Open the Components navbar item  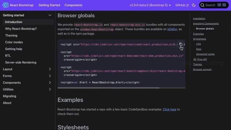click(x=73, y=5)
